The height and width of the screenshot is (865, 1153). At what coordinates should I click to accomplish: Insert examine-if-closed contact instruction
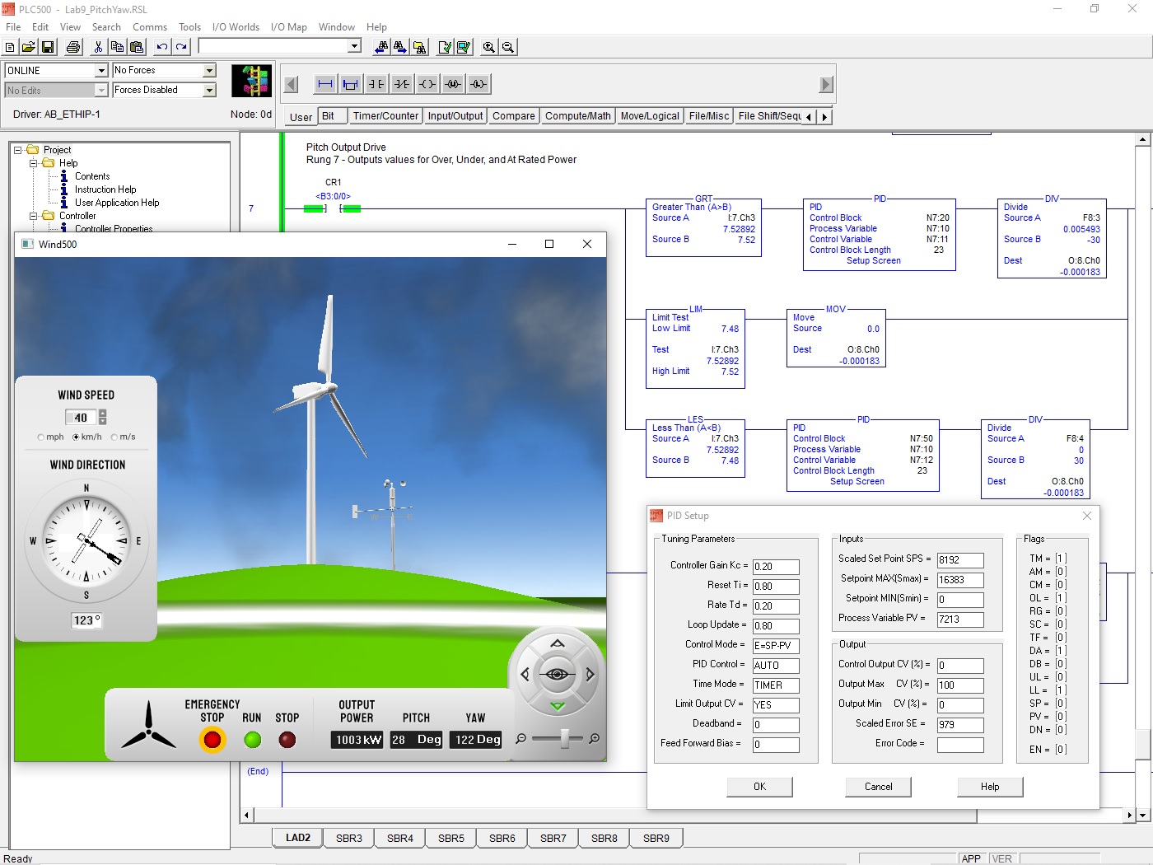[376, 84]
